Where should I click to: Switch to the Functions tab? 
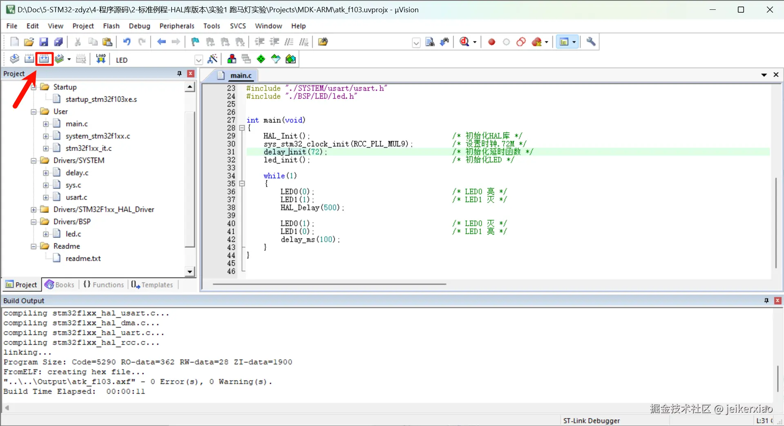[104, 284]
